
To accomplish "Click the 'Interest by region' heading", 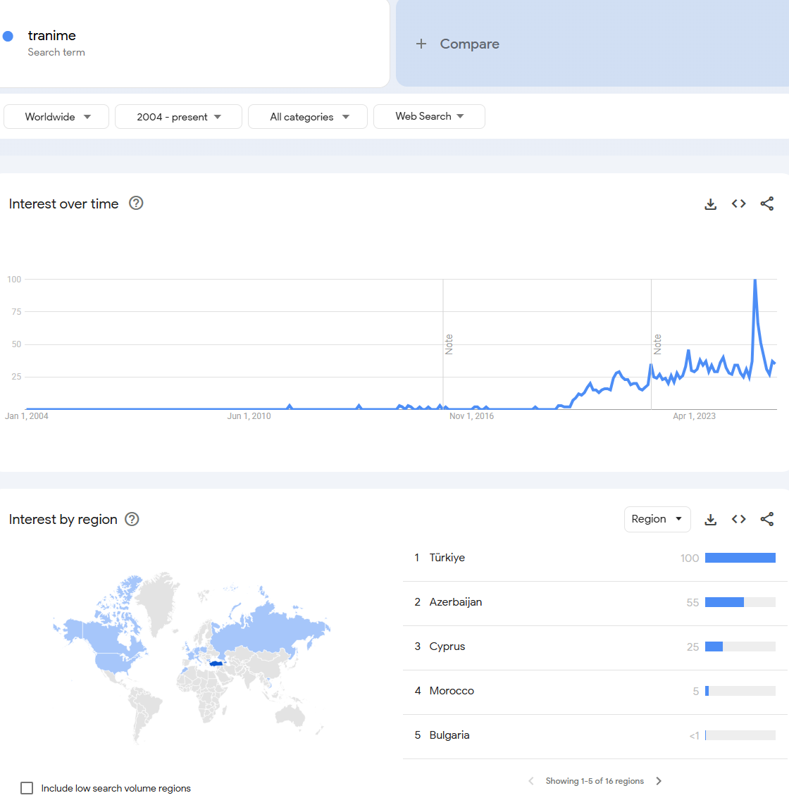I will click(63, 520).
